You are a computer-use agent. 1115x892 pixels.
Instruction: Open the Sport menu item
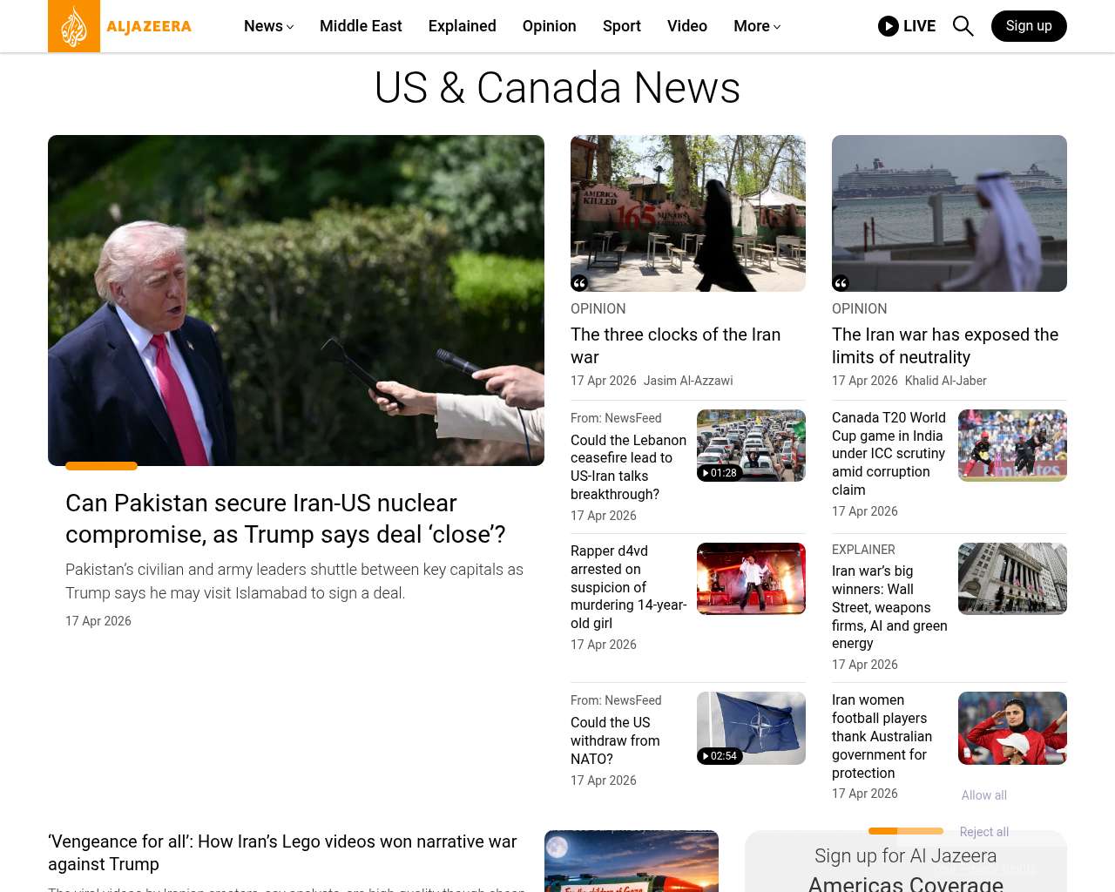pos(621,26)
